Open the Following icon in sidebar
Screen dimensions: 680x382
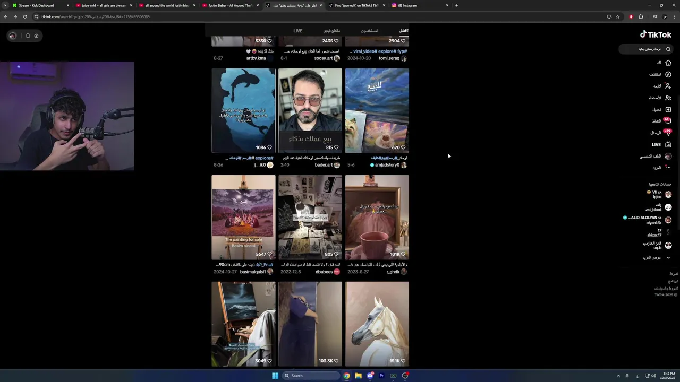668,86
